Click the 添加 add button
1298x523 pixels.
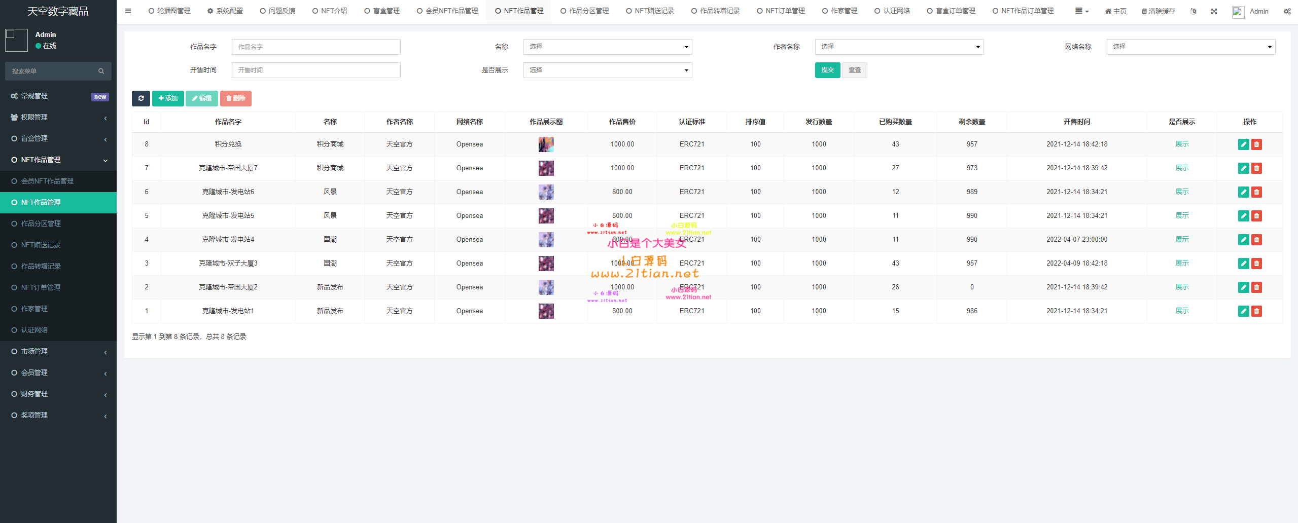click(x=168, y=98)
